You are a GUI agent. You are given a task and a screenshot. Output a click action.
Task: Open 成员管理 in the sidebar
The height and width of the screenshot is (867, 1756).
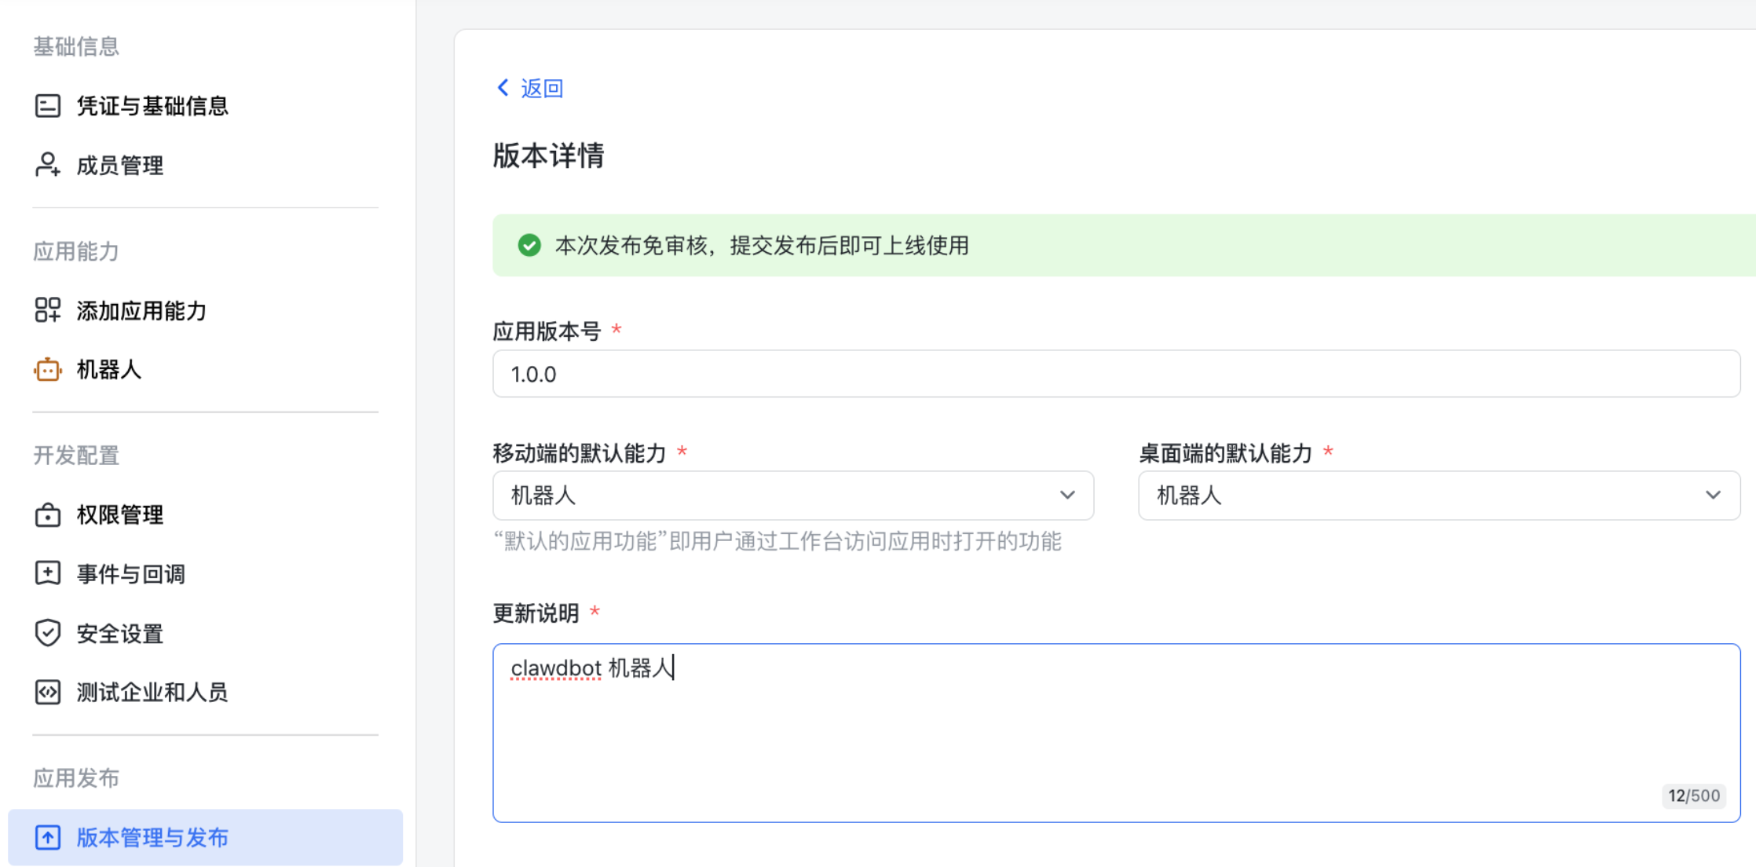tap(120, 165)
